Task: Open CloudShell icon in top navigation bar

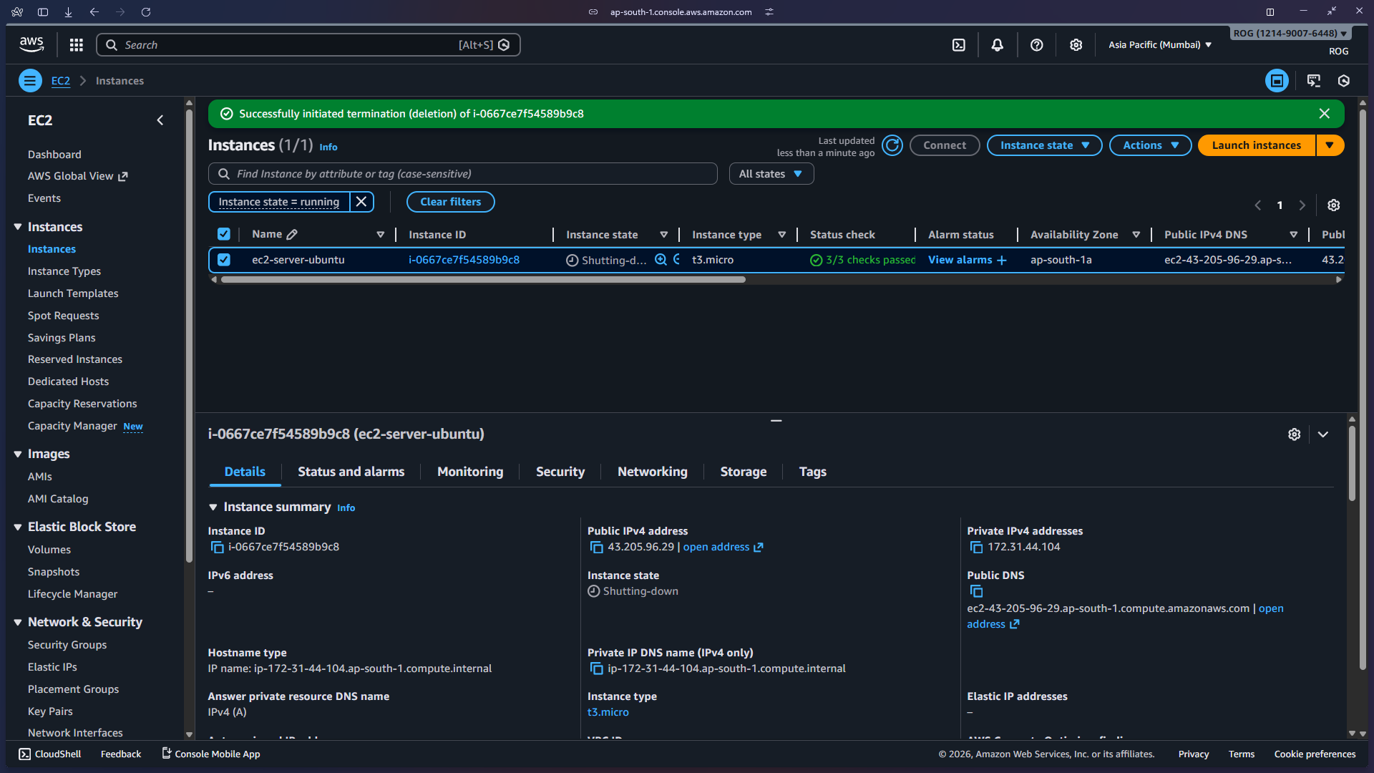Action: (x=959, y=45)
